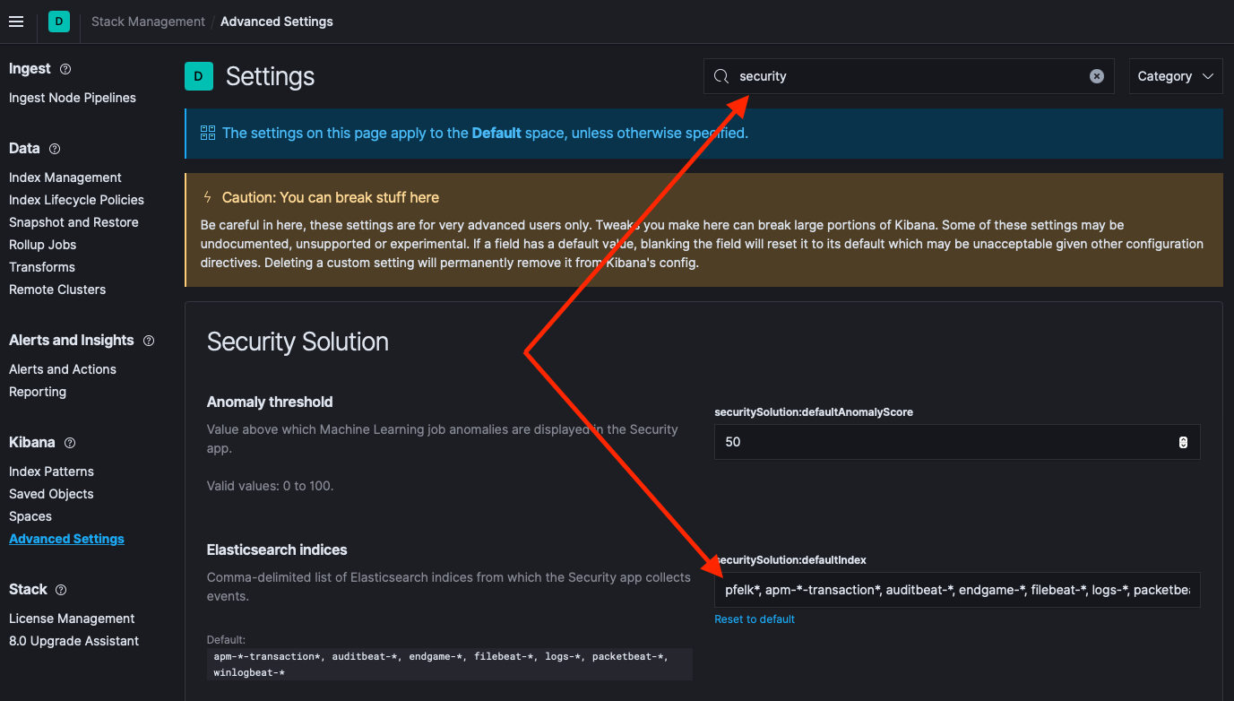Navigate to Index Patterns
Screen dimensions: 1234x701
(x=51, y=472)
